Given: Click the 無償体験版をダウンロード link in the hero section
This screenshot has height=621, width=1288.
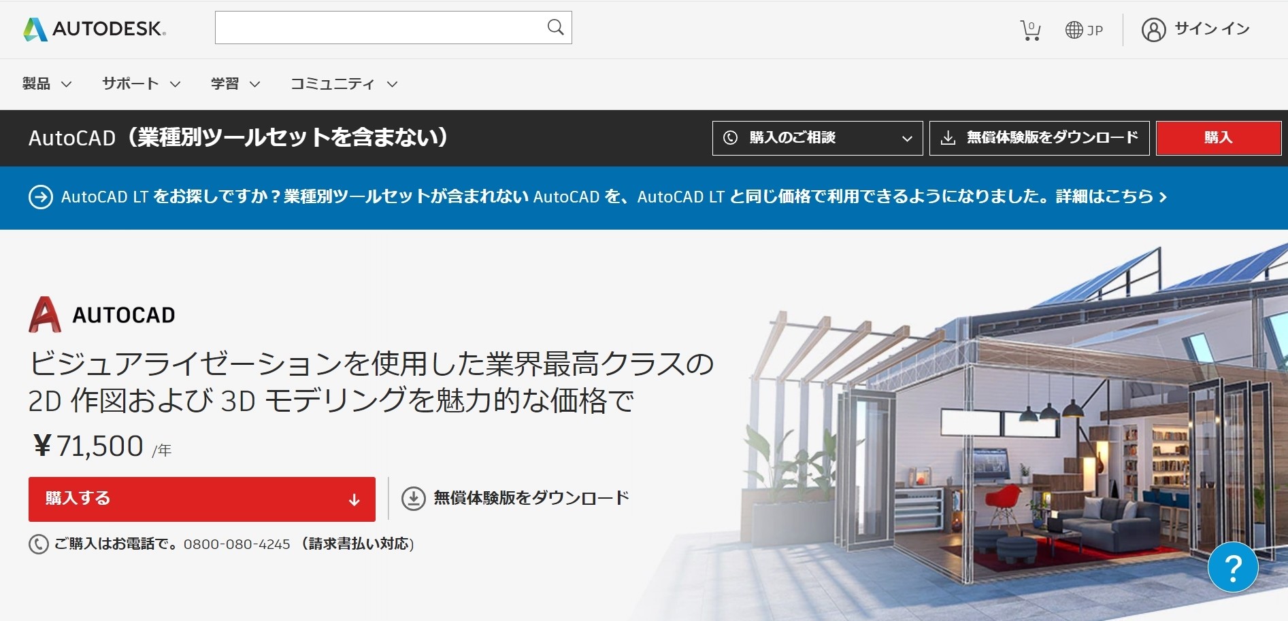Looking at the screenshot, I should click(531, 498).
